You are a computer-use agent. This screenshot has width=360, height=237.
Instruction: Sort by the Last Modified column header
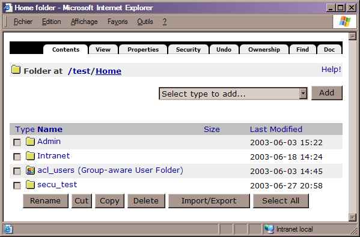point(276,130)
